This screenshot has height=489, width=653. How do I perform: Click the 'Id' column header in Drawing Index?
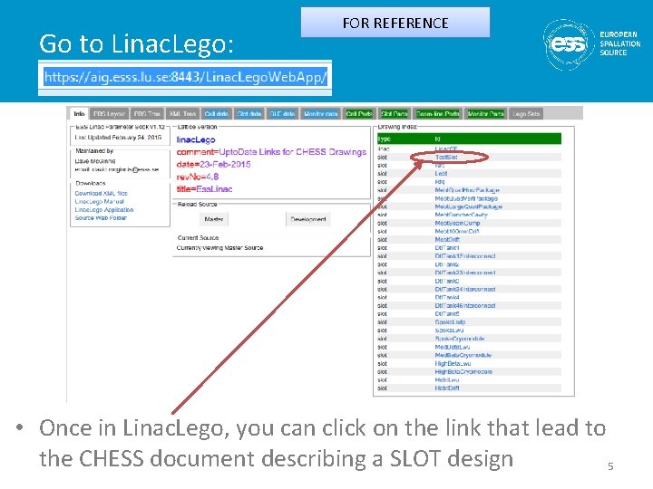pos(438,139)
